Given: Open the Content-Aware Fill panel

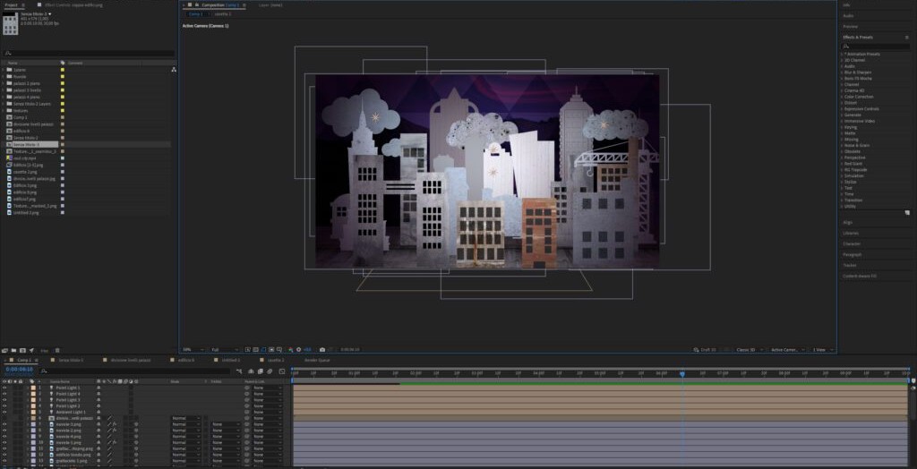Looking at the screenshot, I should click(860, 276).
